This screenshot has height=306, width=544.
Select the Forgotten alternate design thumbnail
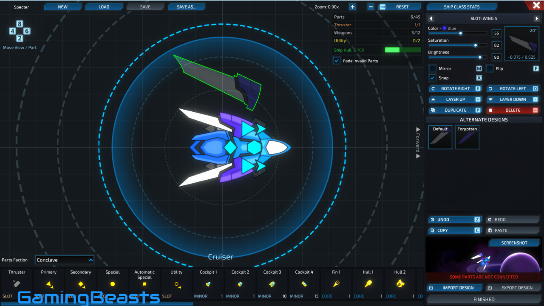467,137
